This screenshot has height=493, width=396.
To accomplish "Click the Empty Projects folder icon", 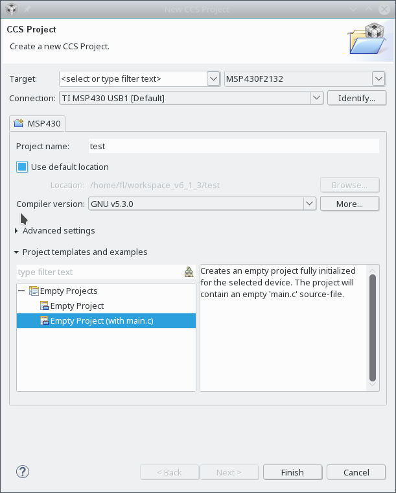I will (x=34, y=291).
